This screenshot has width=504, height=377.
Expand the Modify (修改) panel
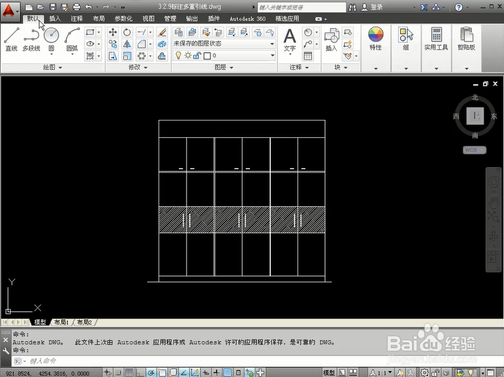pyautogui.click(x=138, y=67)
